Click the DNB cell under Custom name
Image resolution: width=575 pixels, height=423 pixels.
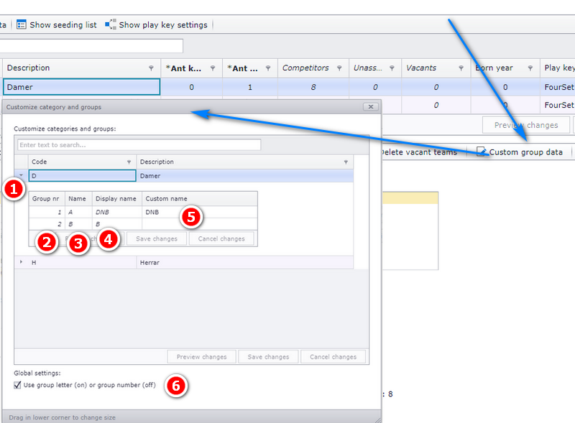pos(200,212)
